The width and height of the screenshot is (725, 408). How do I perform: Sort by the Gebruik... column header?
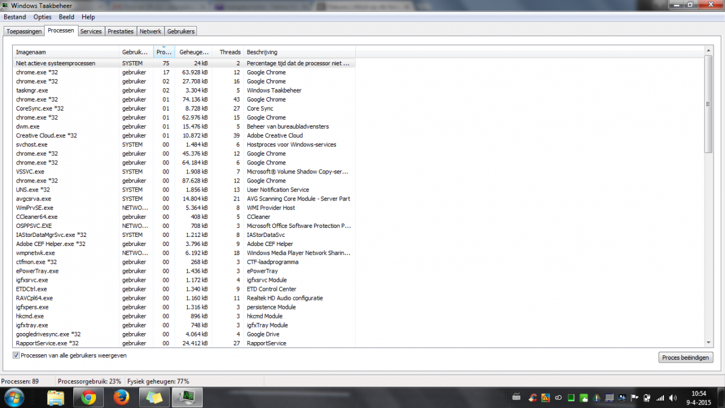point(137,52)
